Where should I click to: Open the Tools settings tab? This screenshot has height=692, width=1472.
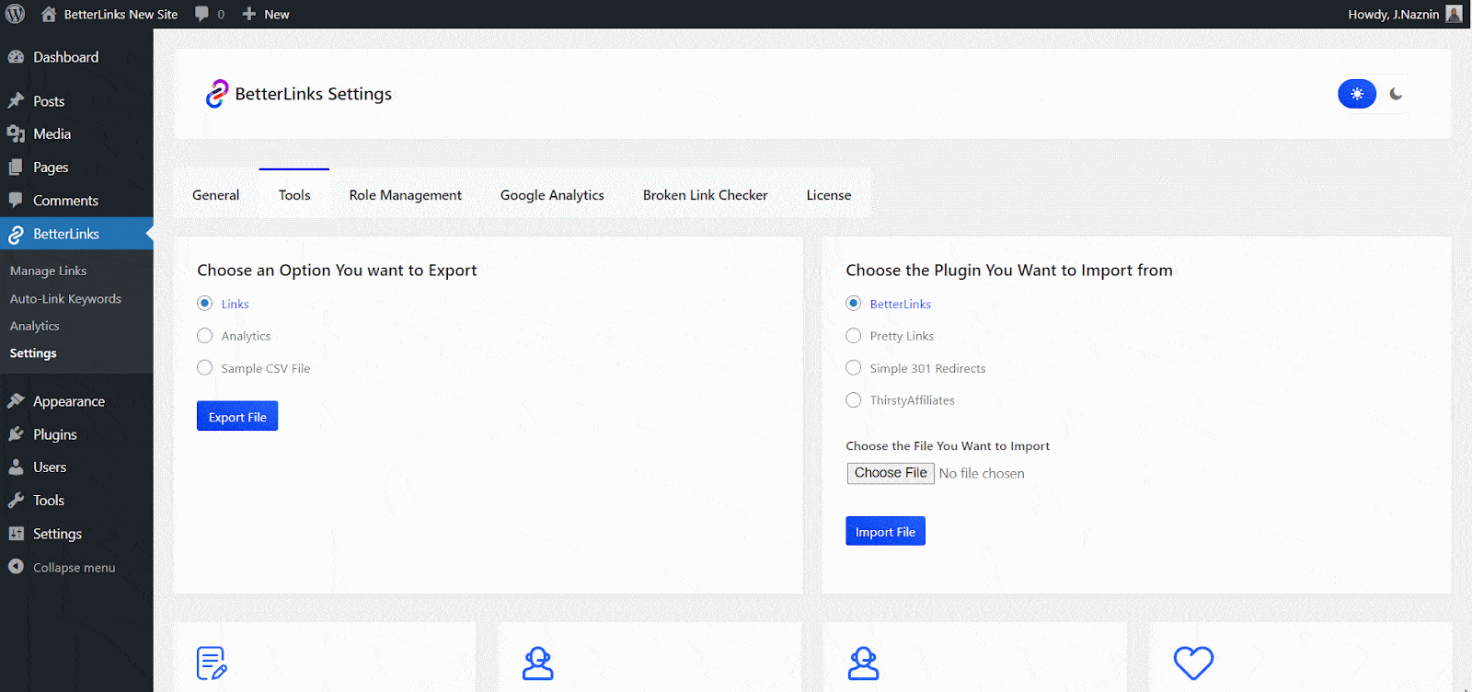tap(294, 195)
